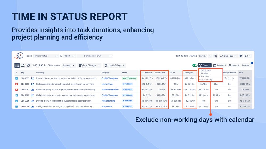Open Calendars Config menu entry

tap(206, 80)
